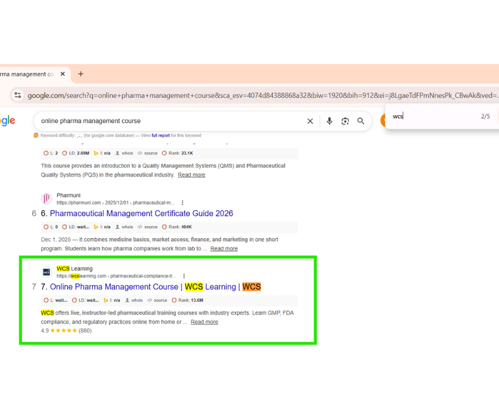Click whois in WCS Learning SEO bar
This screenshot has width=499, height=409.
click(x=134, y=300)
